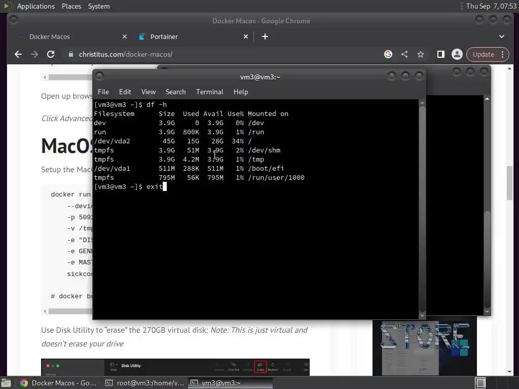Open the Terminal menu
The height and width of the screenshot is (389, 519).
209,92
